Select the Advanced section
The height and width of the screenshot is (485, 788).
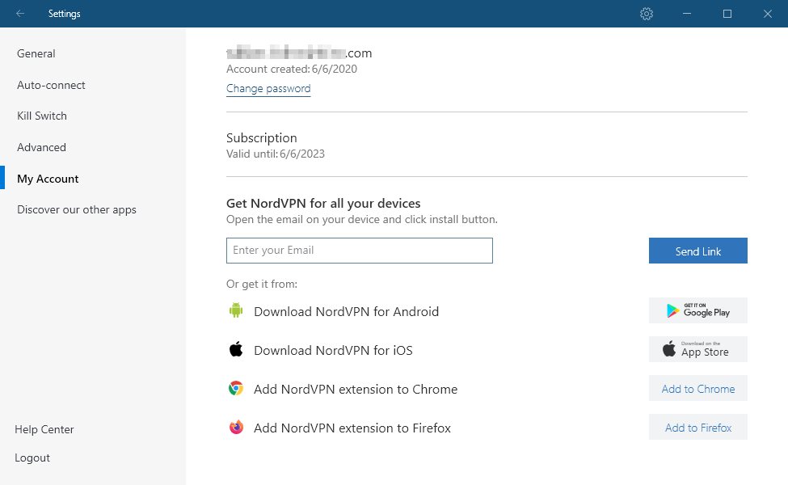point(42,147)
